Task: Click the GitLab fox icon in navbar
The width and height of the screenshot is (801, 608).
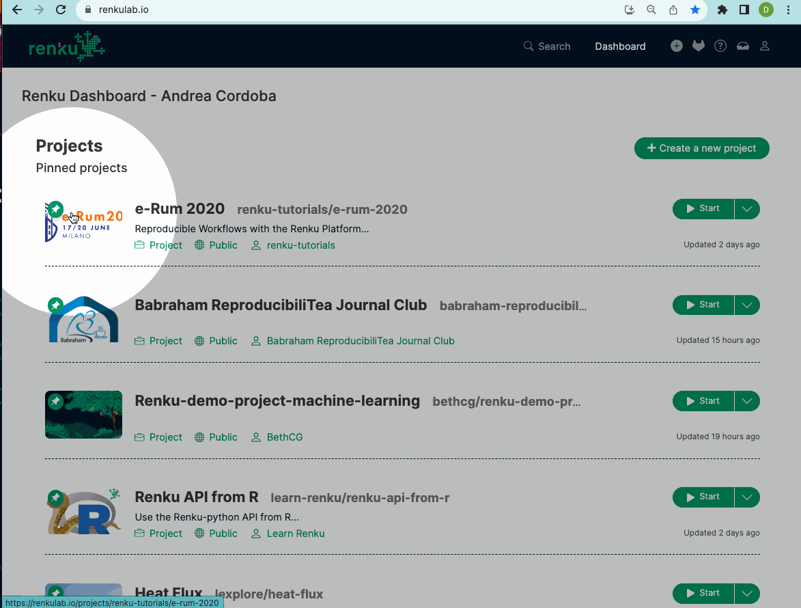Action: coord(698,46)
